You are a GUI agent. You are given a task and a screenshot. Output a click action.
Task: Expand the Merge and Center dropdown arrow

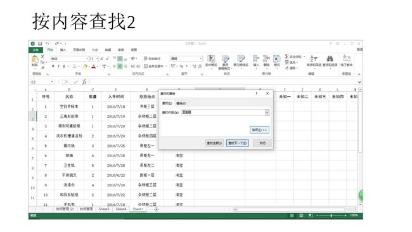tap(166, 67)
